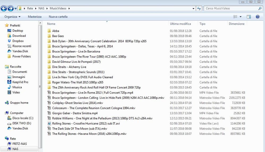
Task: Click NAS in the address breadcrumb
Action: click(x=41, y=8)
